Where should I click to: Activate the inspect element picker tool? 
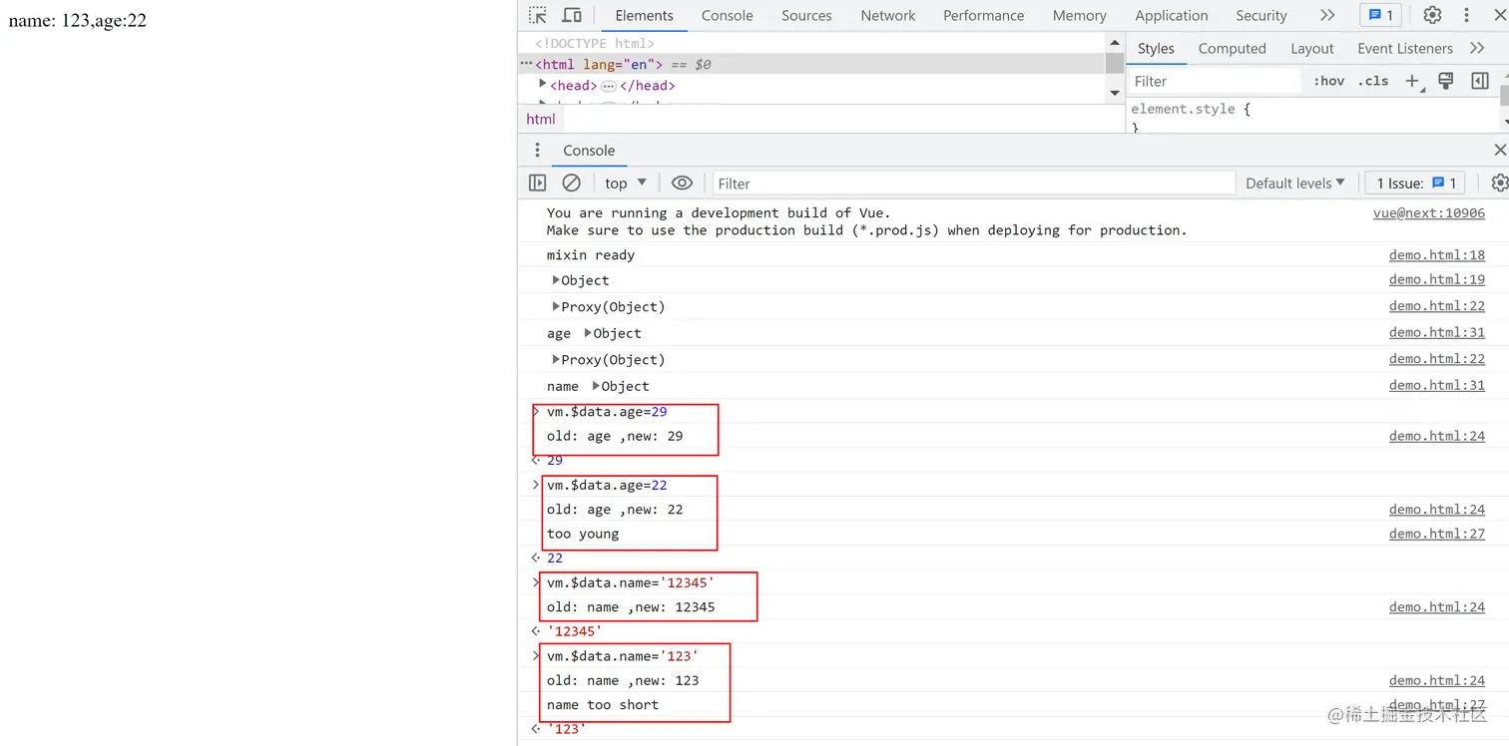[x=538, y=15]
